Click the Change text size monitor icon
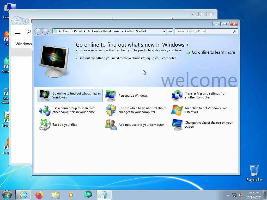The width and height of the screenshot is (267, 200). tap(177, 125)
